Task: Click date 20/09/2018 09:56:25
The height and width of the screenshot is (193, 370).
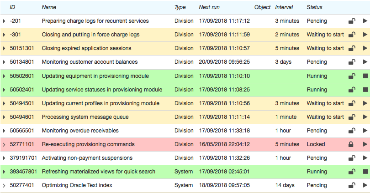Action: [x=224, y=62]
